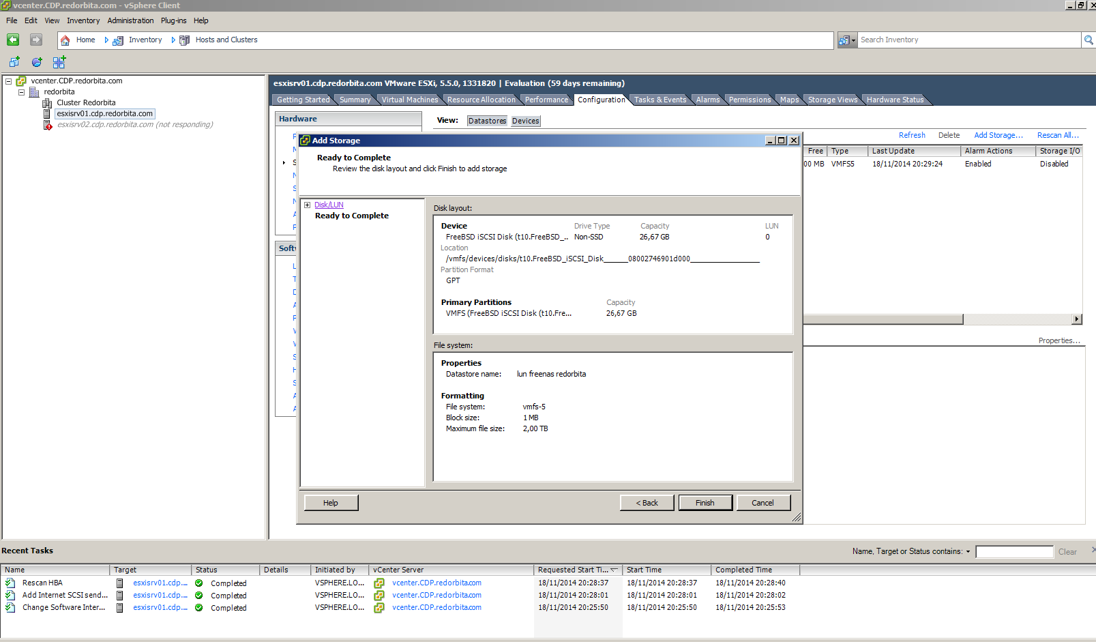This screenshot has width=1096, height=642.
Task: Click the Recent Tasks filter input field
Action: pyautogui.click(x=1013, y=552)
